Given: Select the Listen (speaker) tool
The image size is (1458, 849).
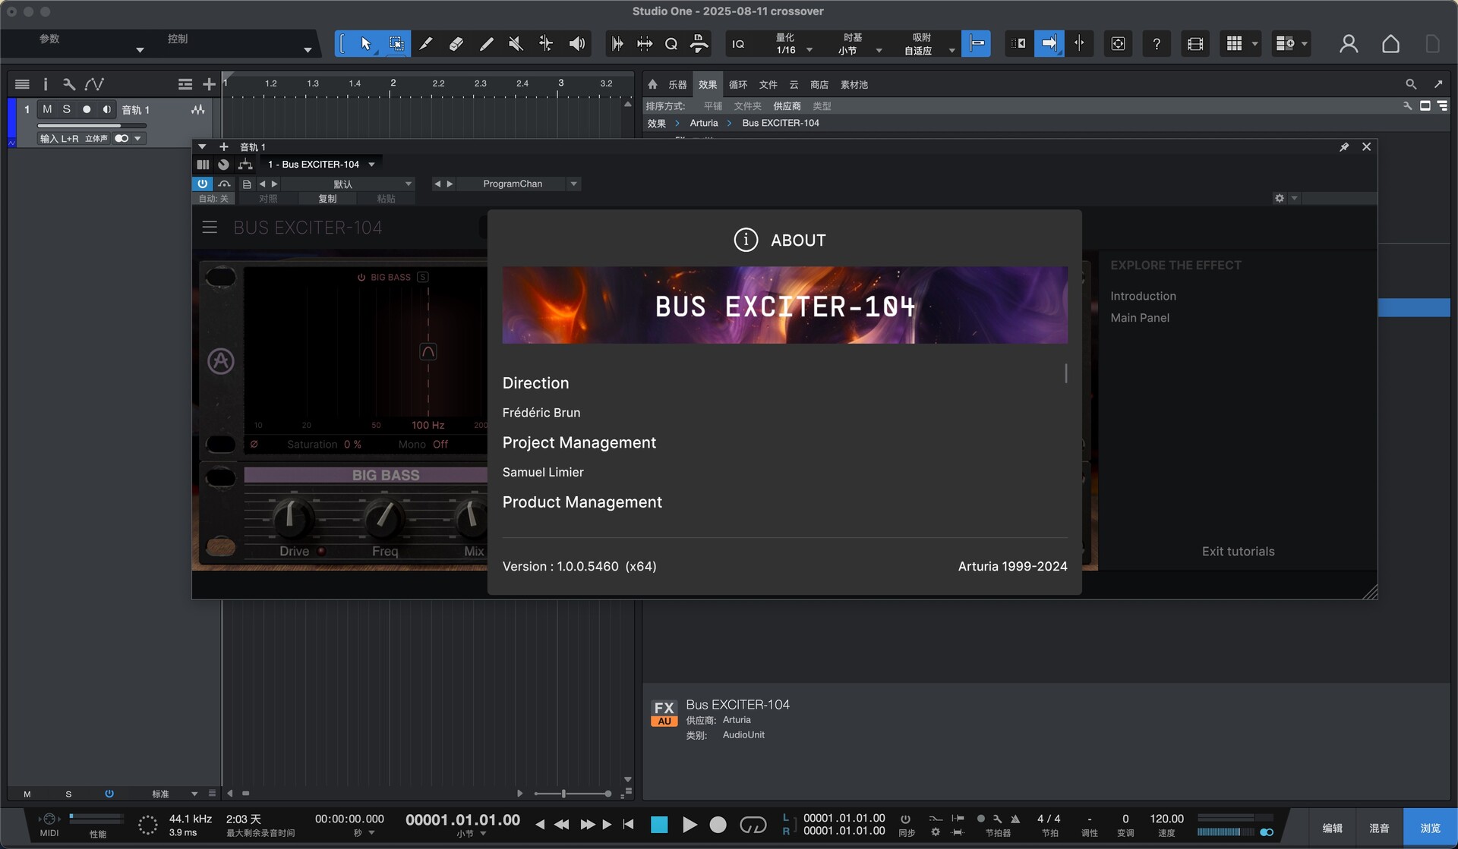Looking at the screenshot, I should point(577,44).
